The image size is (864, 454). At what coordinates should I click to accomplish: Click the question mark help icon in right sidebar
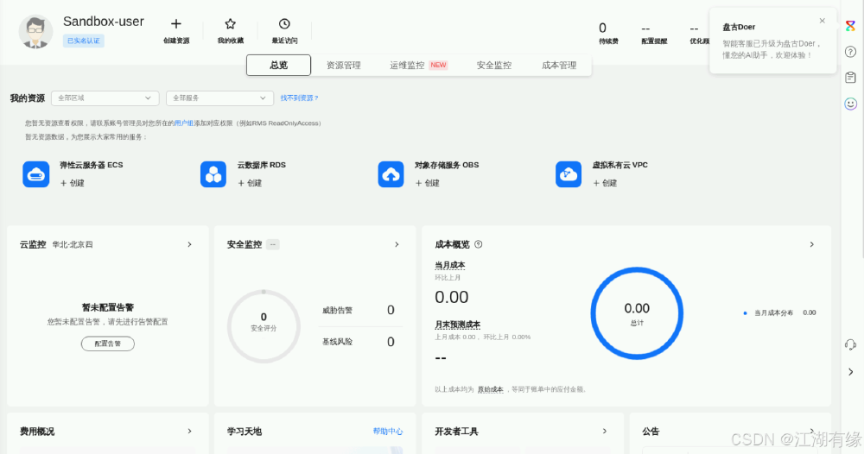click(x=851, y=52)
